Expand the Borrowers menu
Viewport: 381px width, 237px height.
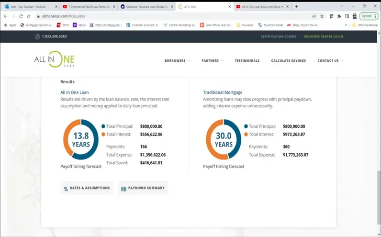(177, 60)
